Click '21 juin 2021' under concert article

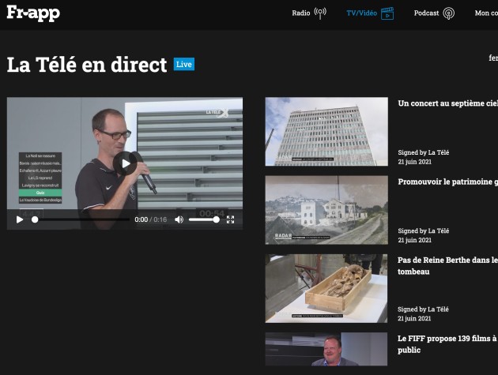pyautogui.click(x=414, y=162)
